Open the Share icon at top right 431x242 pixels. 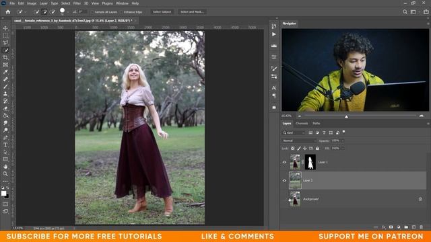426,12
